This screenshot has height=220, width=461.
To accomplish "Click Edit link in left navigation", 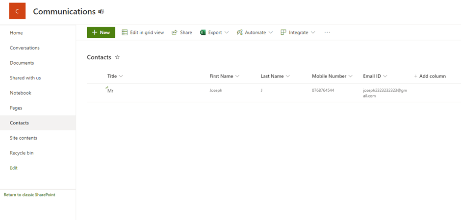I will click(x=14, y=168).
